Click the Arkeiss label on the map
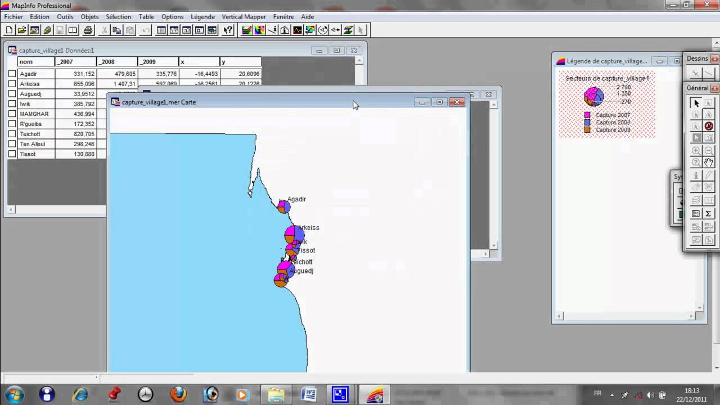This screenshot has height=405, width=720. (309, 228)
